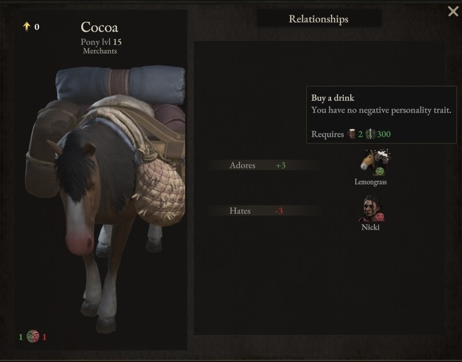The image size is (462, 362).
Task: Click the Buy a drink title
Action: pyautogui.click(x=333, y=98)
